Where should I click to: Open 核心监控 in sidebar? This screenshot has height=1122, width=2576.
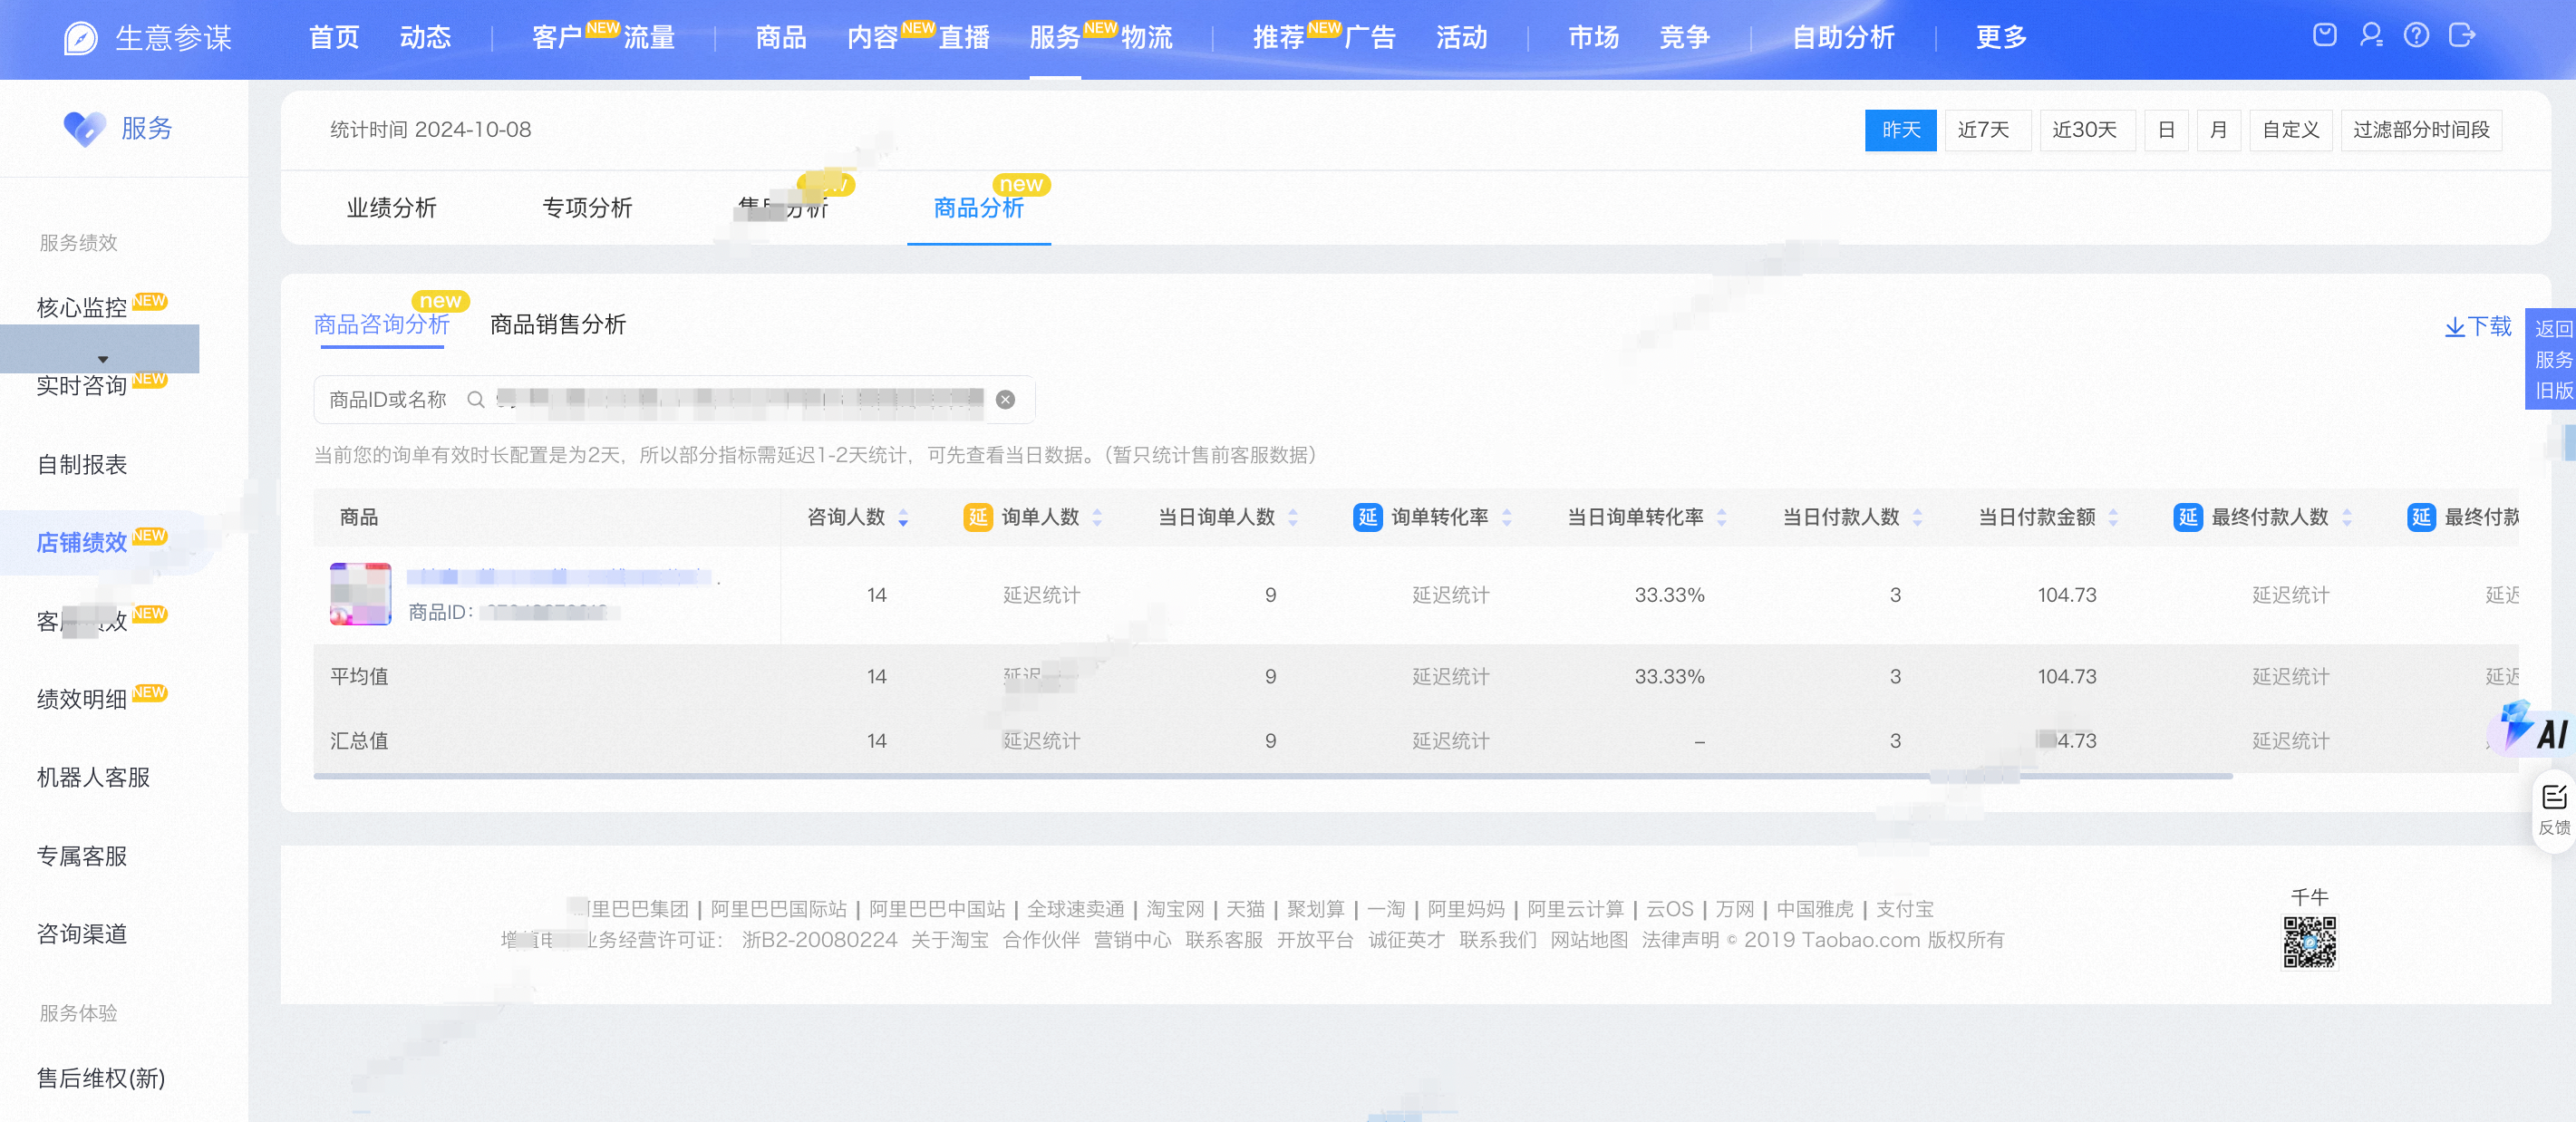click(x=82, y=307)
